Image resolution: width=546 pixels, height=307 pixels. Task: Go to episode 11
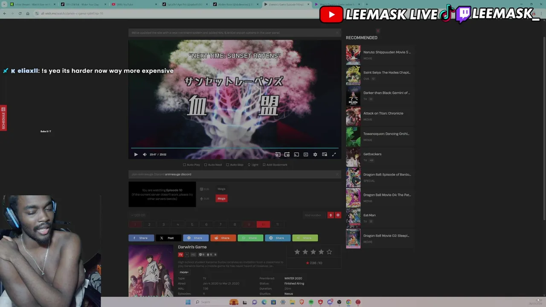(x=277, y=224)
